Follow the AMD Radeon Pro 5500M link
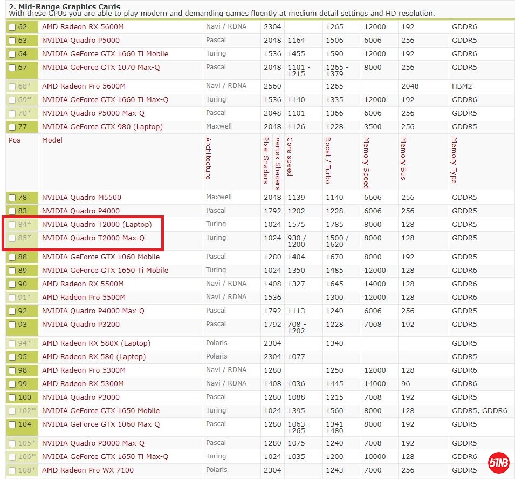 (x=84, y=298)
